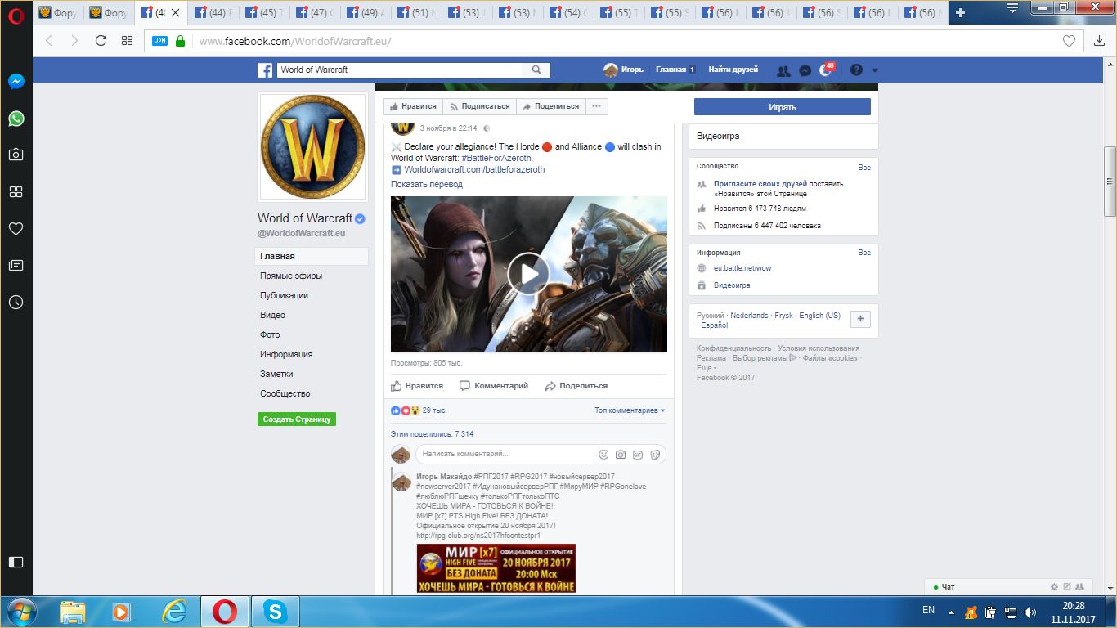Open Facebook messages icon
This screenshot has width=1117, height=628.
coord(805,70)
